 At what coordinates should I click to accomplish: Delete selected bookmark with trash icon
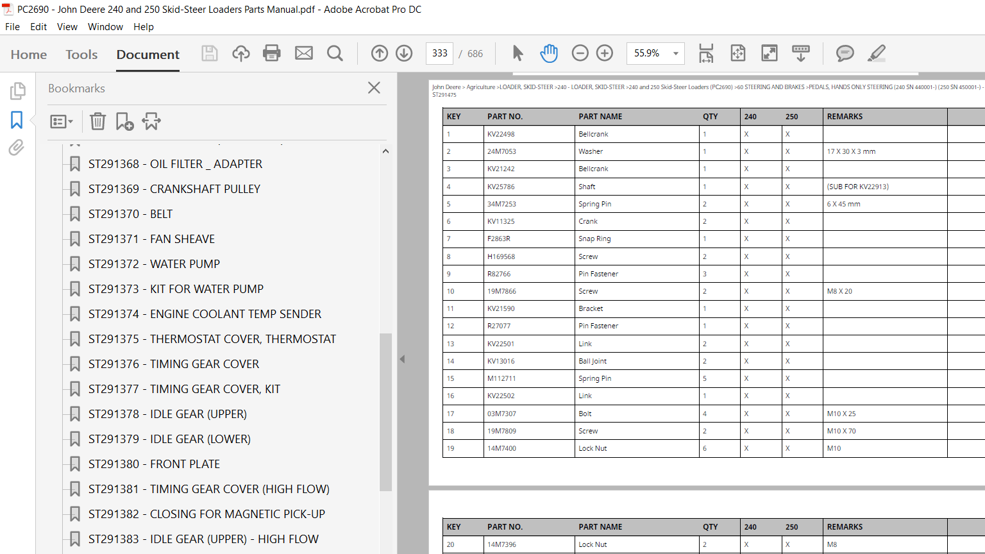97,121
